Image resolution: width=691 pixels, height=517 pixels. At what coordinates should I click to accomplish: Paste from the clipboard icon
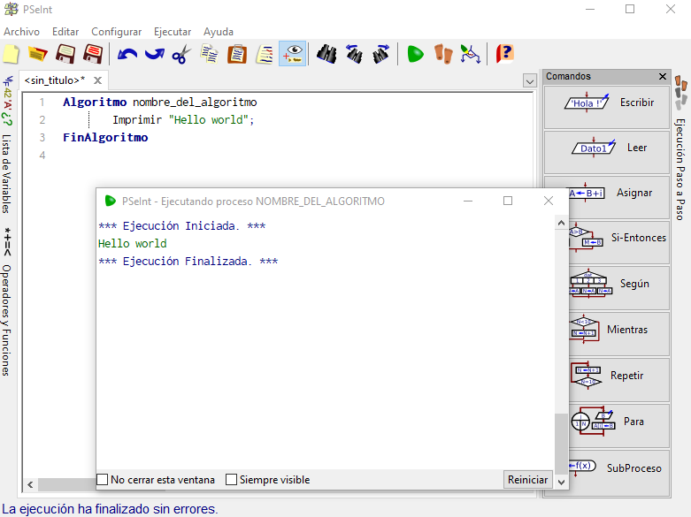[237, 54]
